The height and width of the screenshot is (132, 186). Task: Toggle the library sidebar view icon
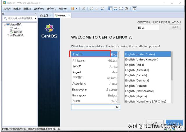pos(110,9)
